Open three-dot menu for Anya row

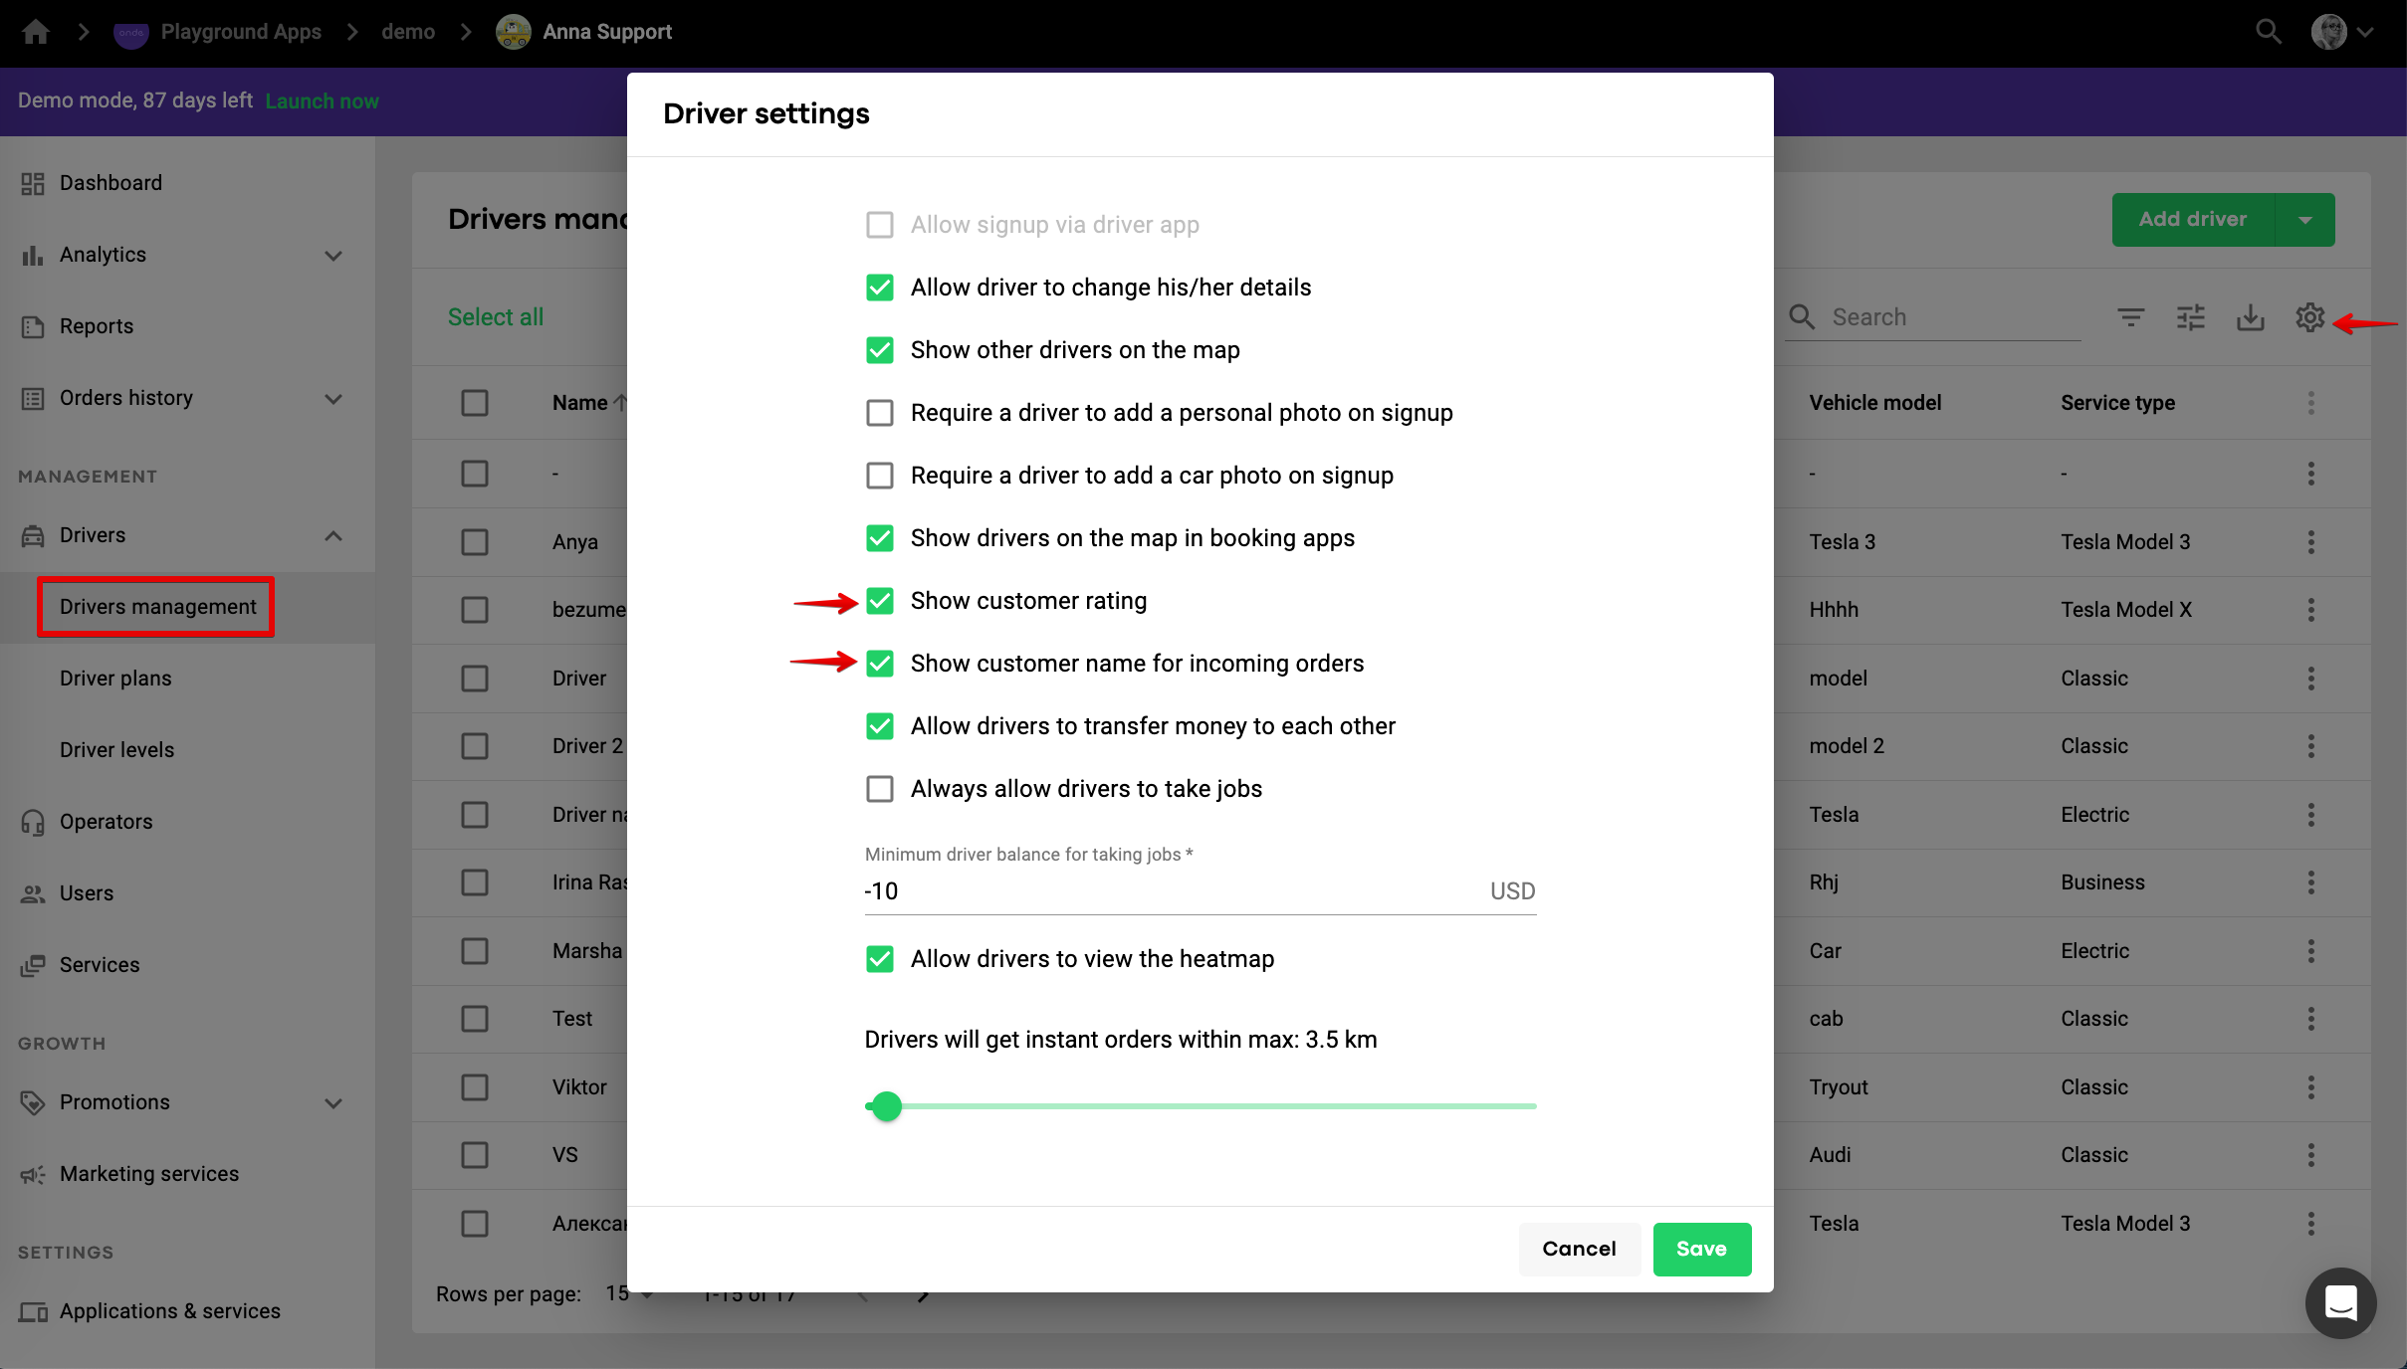tap(2310, 542)
